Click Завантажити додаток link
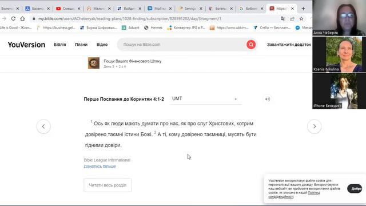Image resolution: width=366 pixels, height=206 pixels. click(x=289, y=45)
